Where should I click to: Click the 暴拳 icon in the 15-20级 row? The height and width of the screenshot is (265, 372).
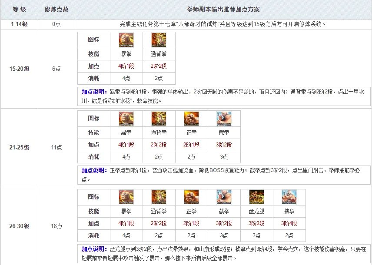click(x=126, y=40)
